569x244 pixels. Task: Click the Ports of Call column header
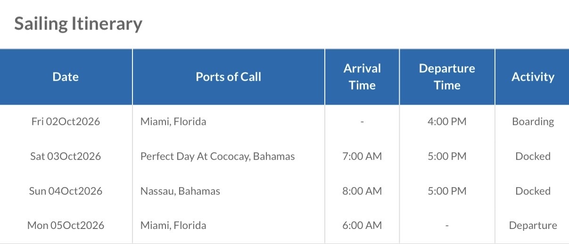tap(228, 77)
